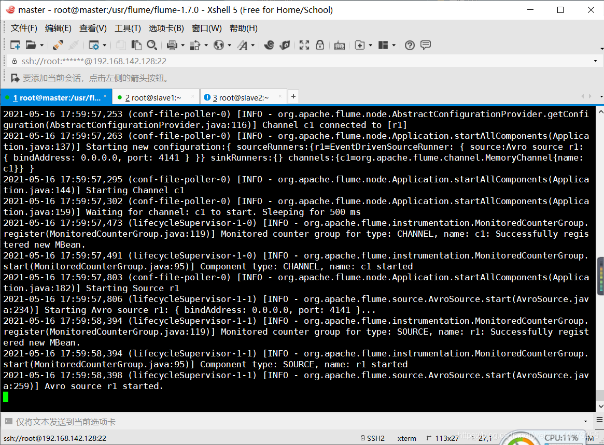Image resolution: width=604 pixels, height=445 pixels.
Task: Click the Font letter A icon
Action: (x=242, y=46)
